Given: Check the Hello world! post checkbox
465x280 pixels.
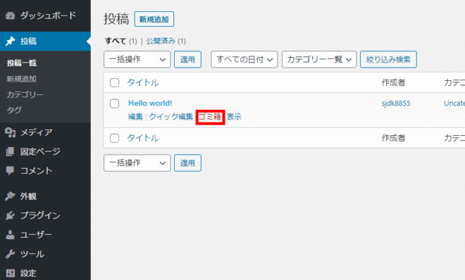Looking at the screenshot, I should (x=114, y=103).
